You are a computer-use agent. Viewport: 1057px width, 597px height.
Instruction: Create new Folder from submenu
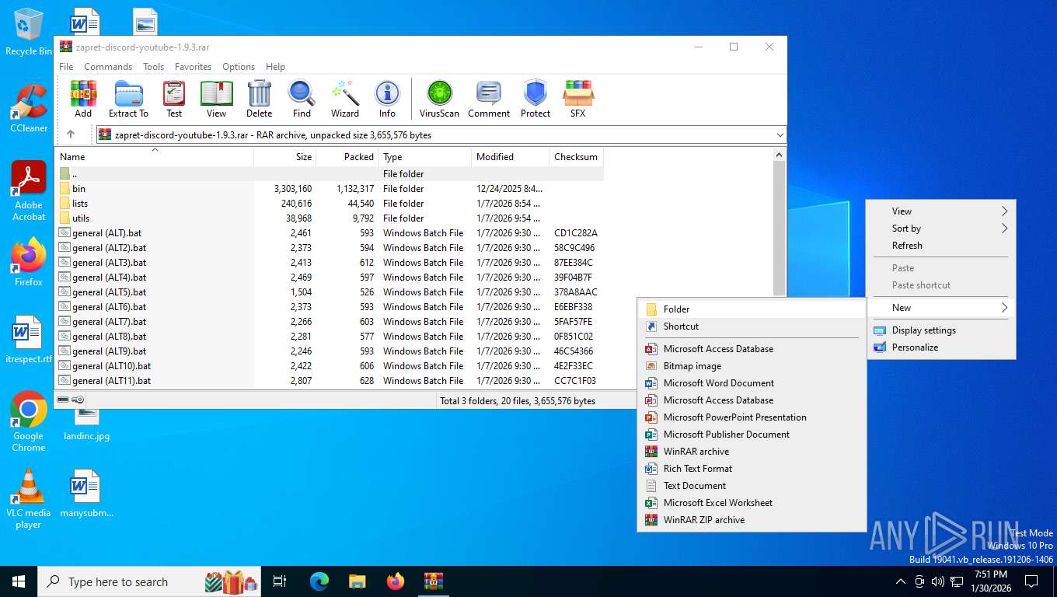[x=752, y=309]
